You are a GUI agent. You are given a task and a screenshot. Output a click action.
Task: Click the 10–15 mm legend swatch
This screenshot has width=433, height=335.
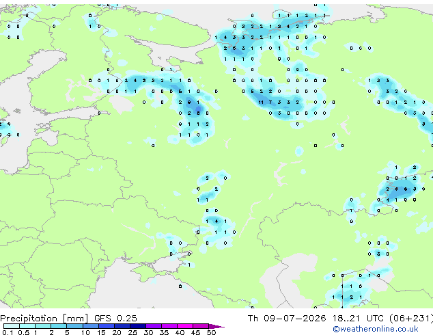[x=90, y=326]
